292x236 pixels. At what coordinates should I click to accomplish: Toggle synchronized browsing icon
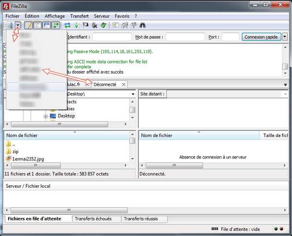pyautogui.click(x=133, y=25)
